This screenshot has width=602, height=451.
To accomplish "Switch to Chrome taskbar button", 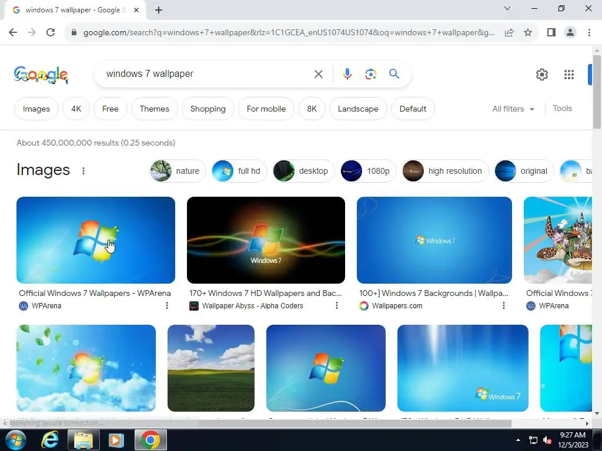I will tap(150, 439).
